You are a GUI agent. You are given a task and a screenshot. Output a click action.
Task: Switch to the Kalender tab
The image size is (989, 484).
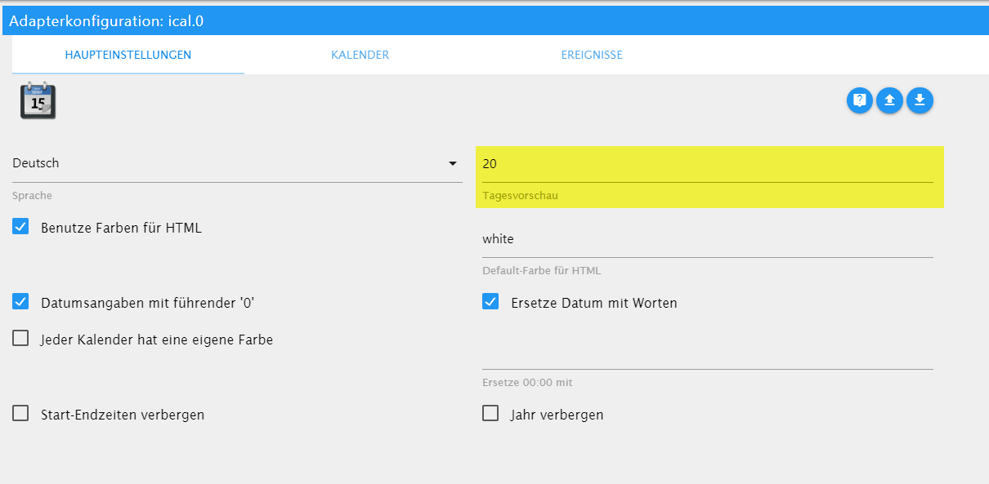click(x=360, y=56)
